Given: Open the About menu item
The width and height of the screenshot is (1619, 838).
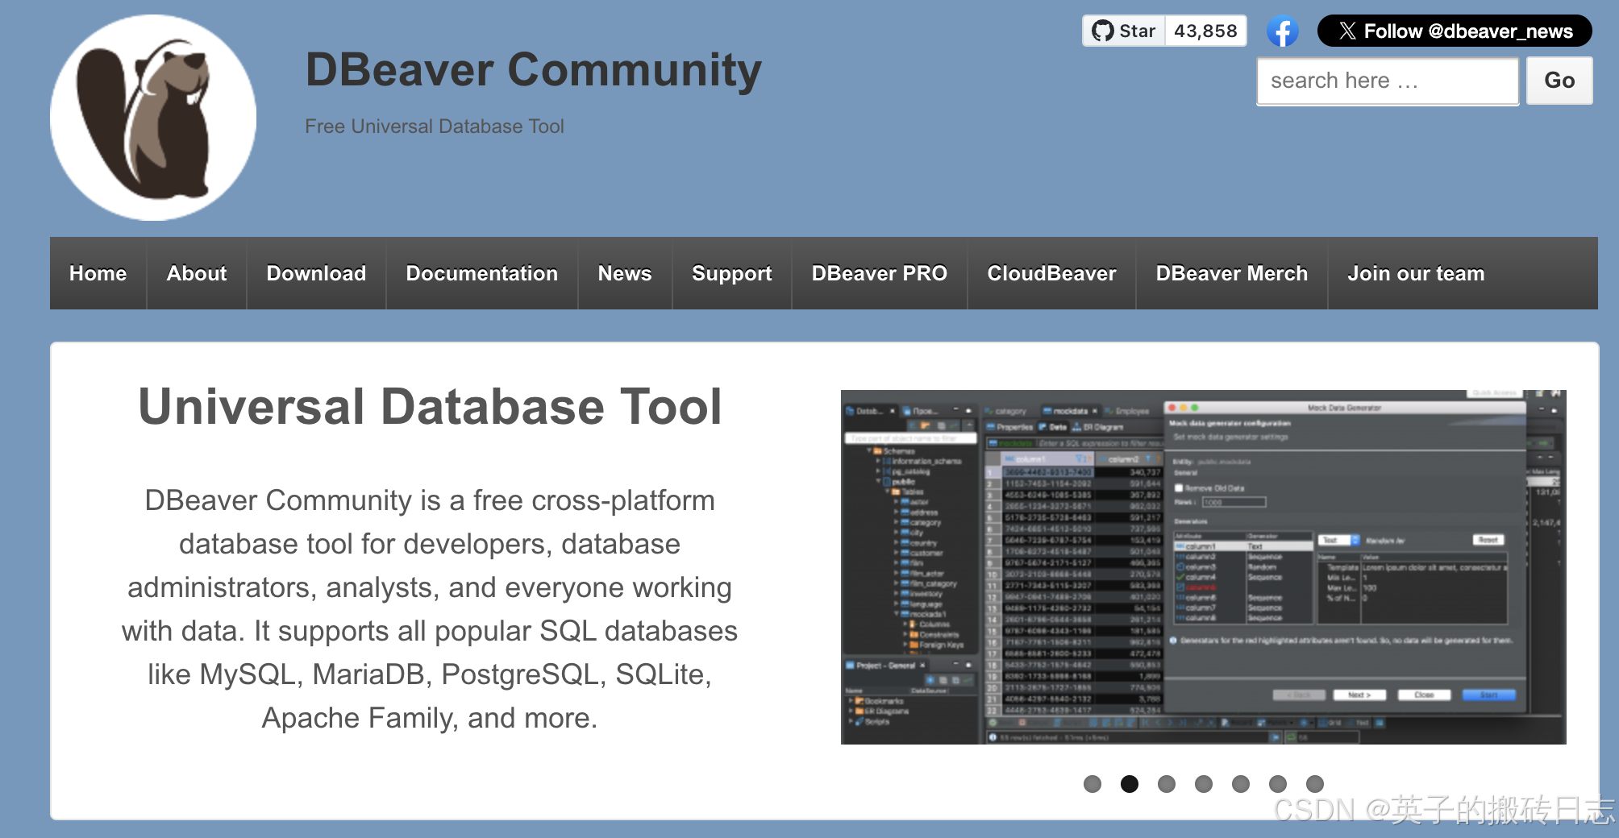Looking at the screenshot, I should tap(197, 273).
